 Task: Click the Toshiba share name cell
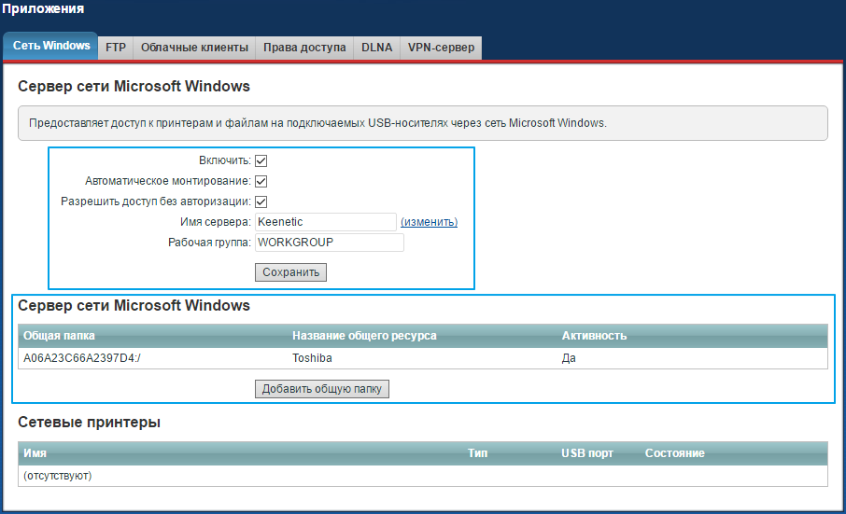tap(312, 357)
